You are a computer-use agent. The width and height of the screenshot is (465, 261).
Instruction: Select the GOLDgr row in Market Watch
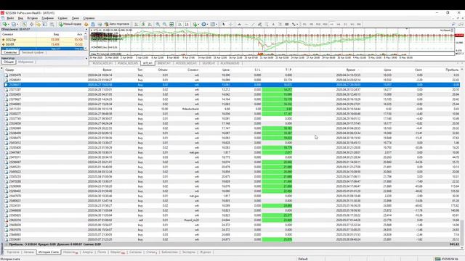(42, 39)
